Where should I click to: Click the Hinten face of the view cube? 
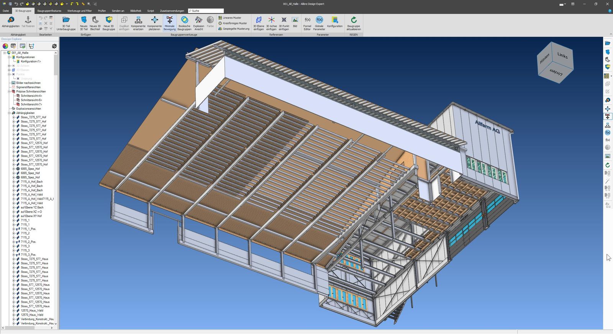tap(544, 58)
